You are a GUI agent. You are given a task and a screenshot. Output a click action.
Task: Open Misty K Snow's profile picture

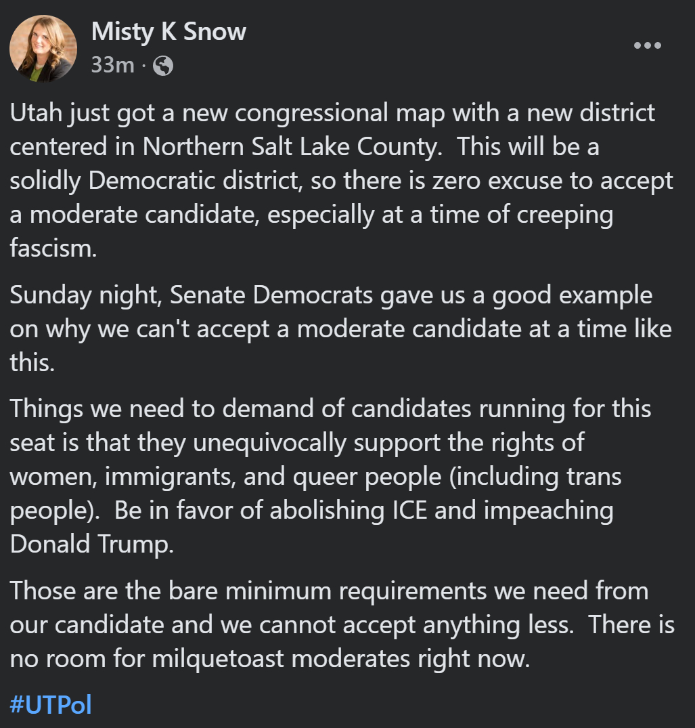(43, 49)
